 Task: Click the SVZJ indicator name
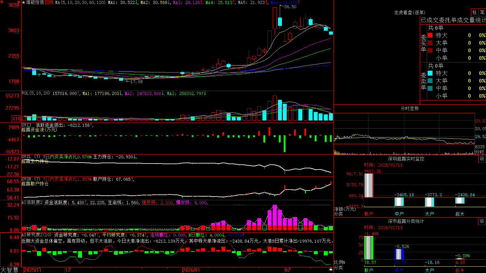26,125
